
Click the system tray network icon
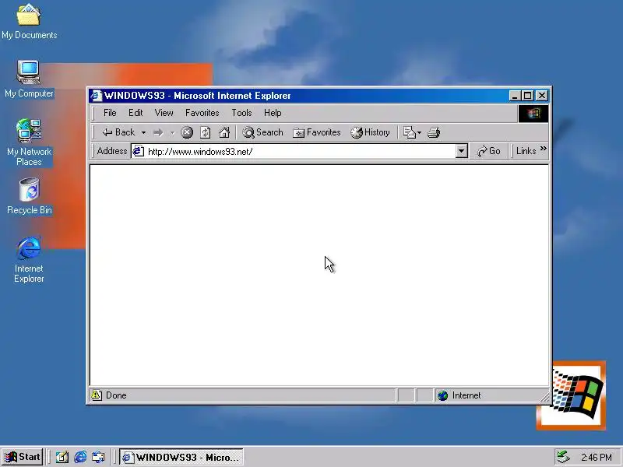tap(563, 457)
